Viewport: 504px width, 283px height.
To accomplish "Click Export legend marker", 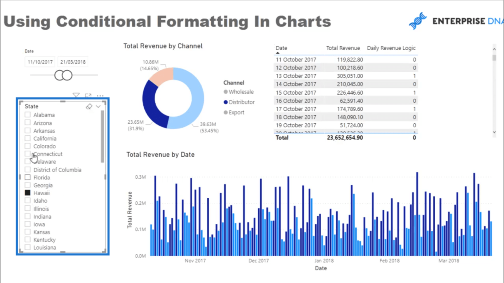I will coord(226,112).
